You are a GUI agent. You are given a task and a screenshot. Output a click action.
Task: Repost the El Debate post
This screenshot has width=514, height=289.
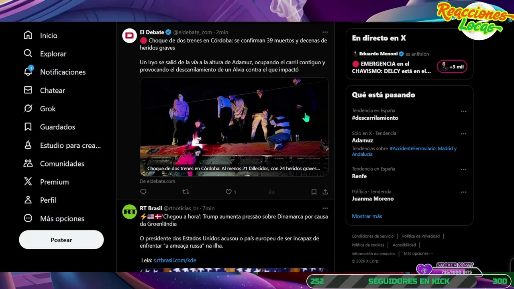click(x=186, y=192)
